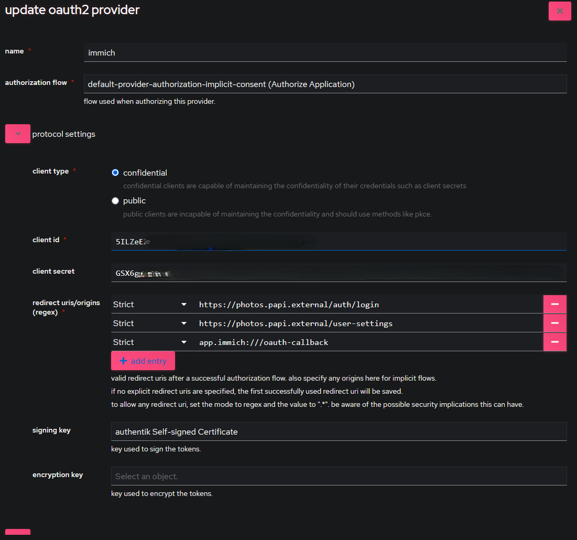Viewport: 577px width, 540px height.
Task: Open the encryption key object selector
Action: (339, 476)
